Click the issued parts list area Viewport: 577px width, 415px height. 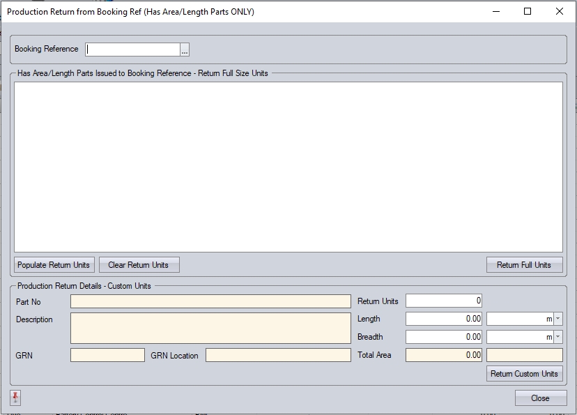288,167
